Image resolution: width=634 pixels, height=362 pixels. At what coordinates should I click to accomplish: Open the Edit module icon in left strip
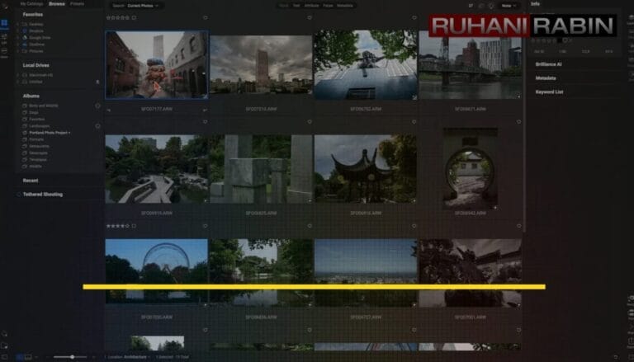[x=4, y=40]
